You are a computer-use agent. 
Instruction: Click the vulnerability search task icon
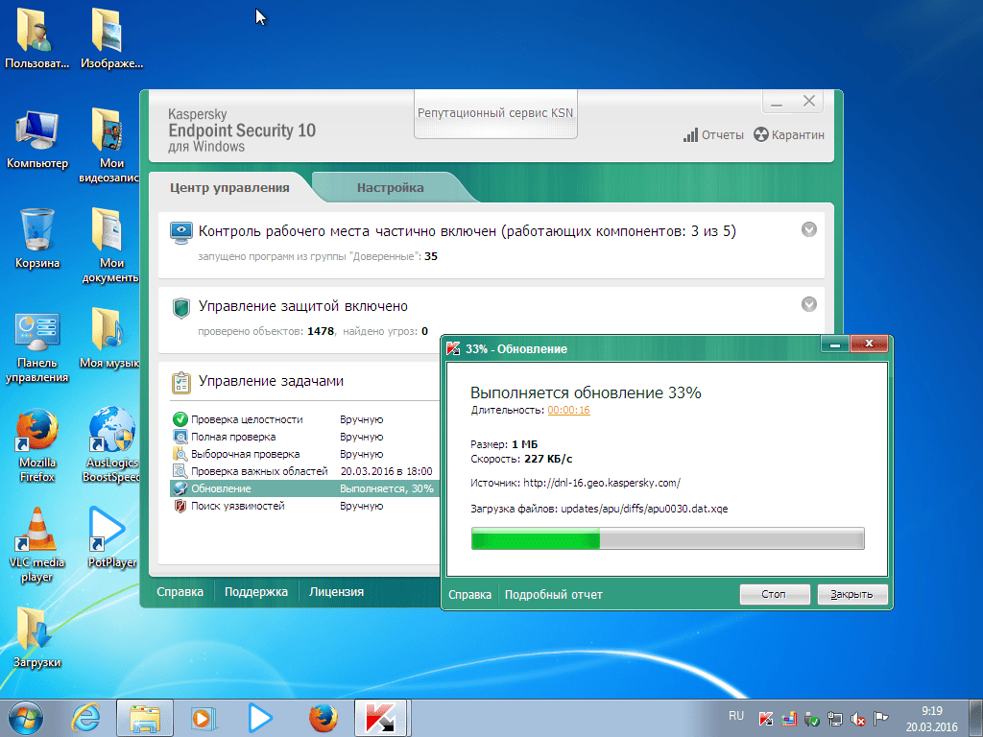[x=180, y=506]
